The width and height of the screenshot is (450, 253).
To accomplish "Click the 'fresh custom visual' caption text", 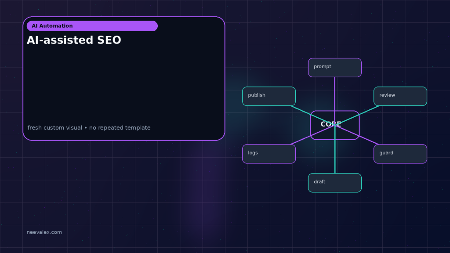I will coord(89,128).
